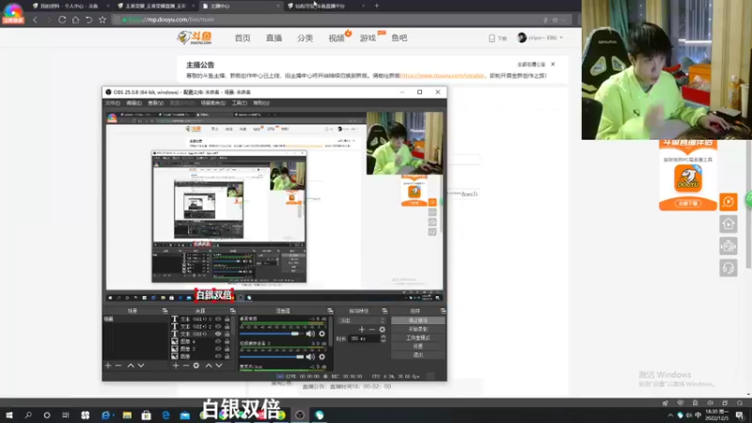Click the Douyu logo

point(195,38)
